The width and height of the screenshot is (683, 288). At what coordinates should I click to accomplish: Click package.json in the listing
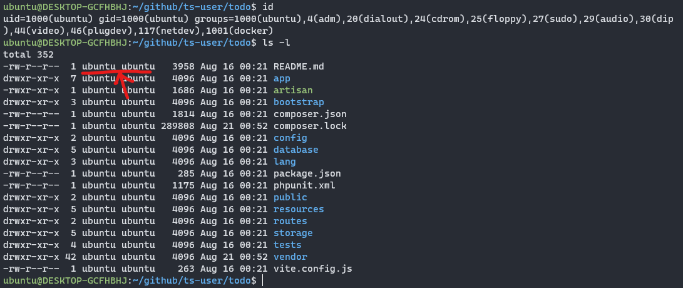[307, 174]
